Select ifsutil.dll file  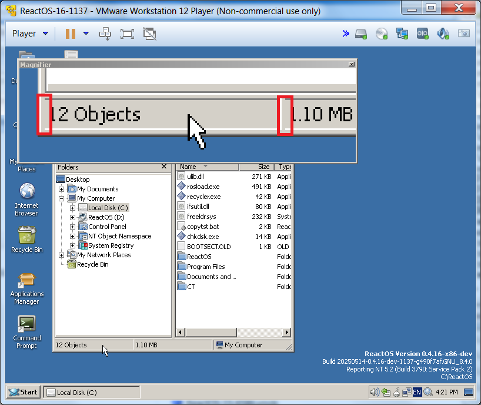(198, 207)
